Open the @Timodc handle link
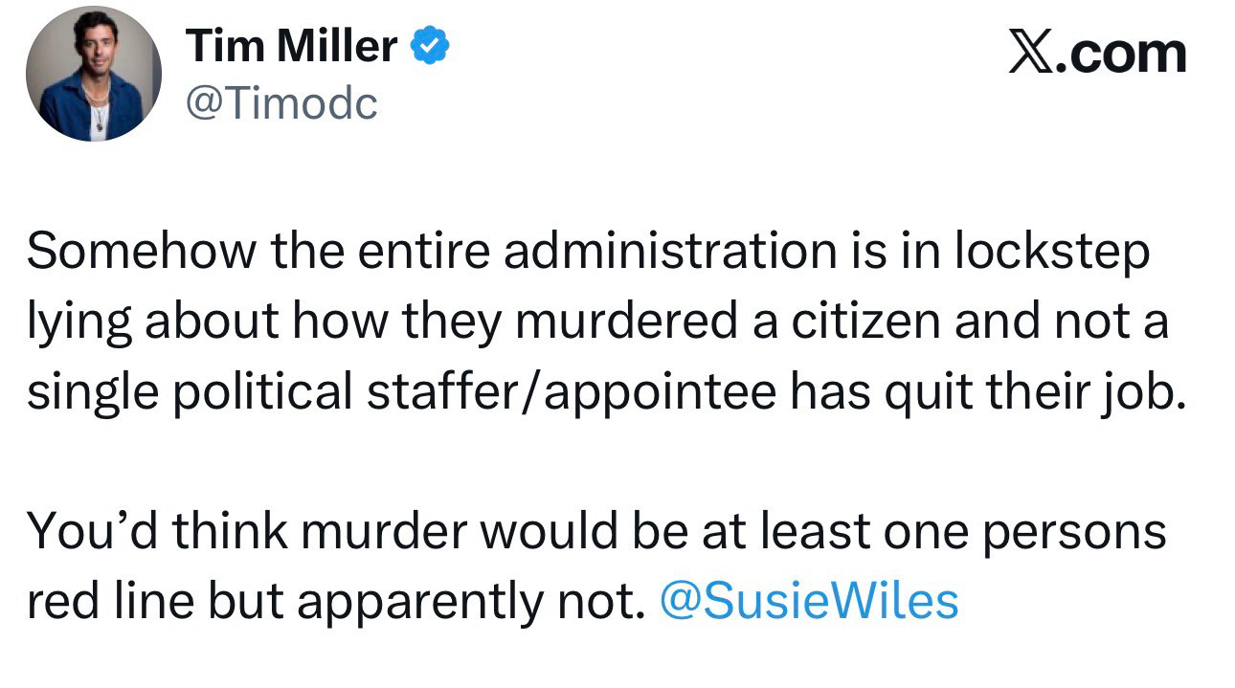The width and height of the screenshot is (1235, 688). click(x=281, y=102)
